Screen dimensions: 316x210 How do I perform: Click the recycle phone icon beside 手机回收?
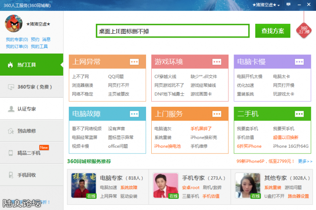[x=11, y=175]
